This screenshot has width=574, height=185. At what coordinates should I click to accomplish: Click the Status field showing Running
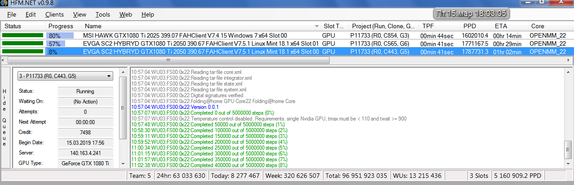pyautogui.click(x=85, y=91)
